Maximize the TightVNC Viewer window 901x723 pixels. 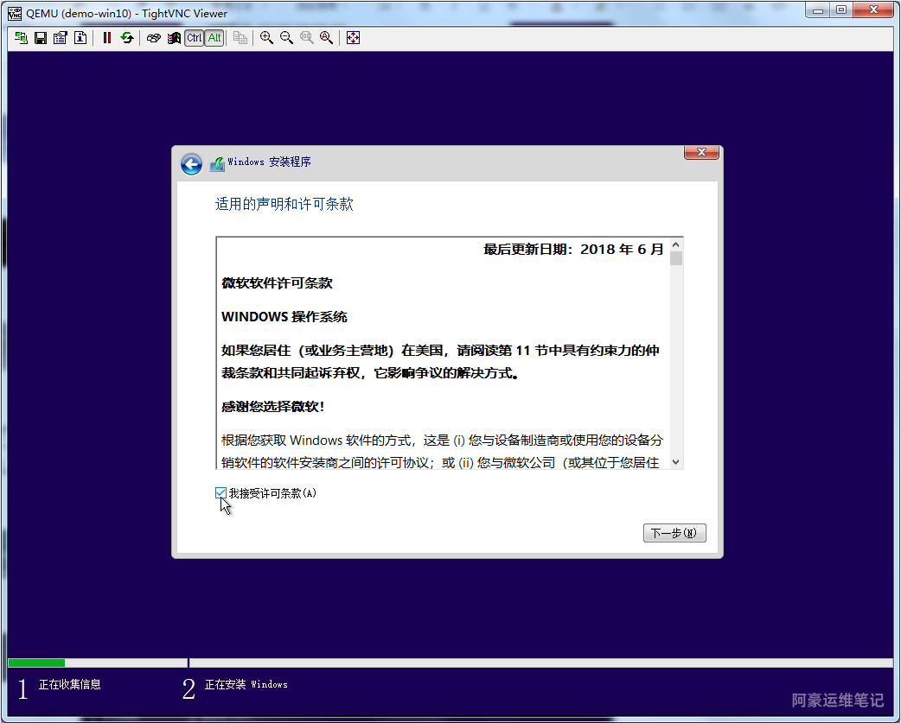[x=841, y=10]
